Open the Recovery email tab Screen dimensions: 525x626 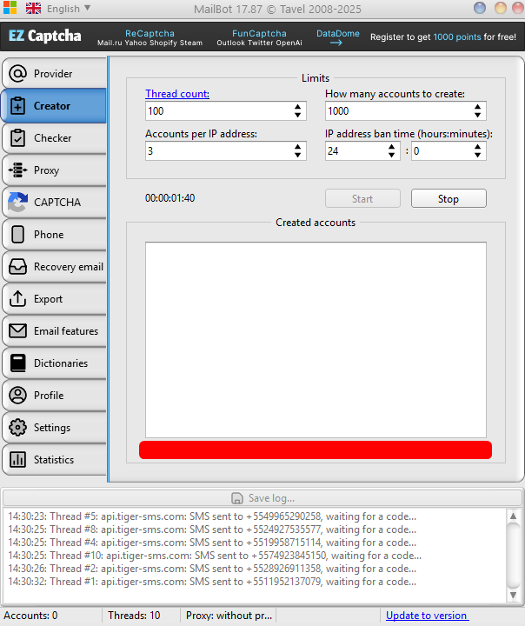pyautogui.click(x=55, y=267)
